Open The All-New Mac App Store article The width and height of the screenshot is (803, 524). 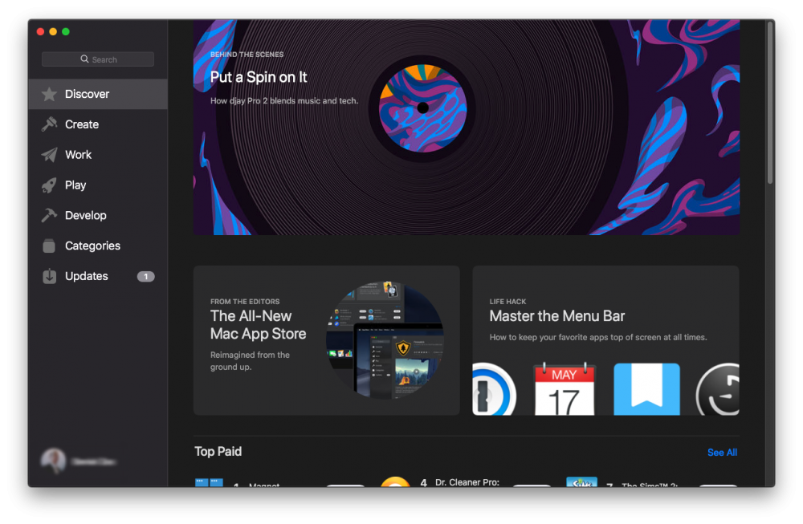tap(327, 340)
